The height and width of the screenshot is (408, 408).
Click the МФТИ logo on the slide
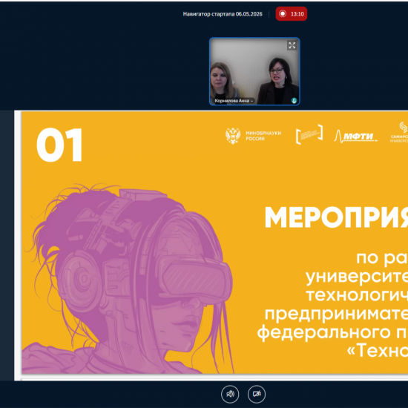click(x=355, y=136)
